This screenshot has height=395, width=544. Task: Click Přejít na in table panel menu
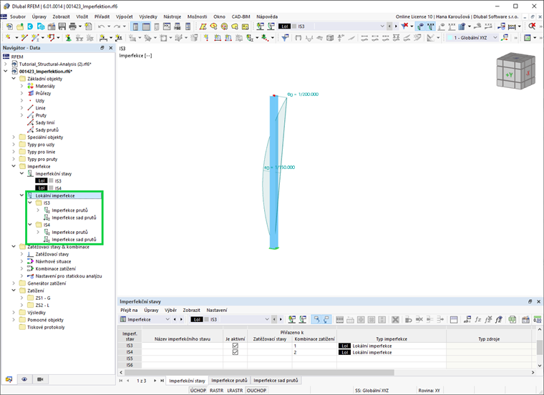coord(129,310)
